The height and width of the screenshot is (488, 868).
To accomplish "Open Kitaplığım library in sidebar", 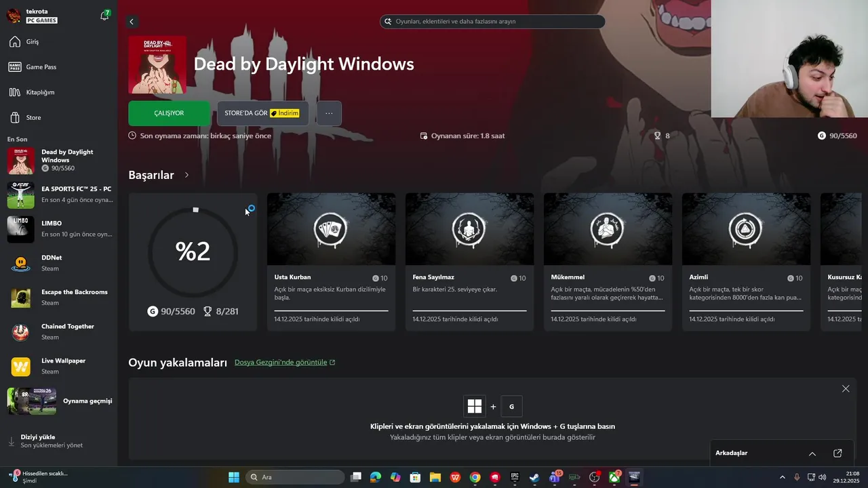I will tap(59, 92).
